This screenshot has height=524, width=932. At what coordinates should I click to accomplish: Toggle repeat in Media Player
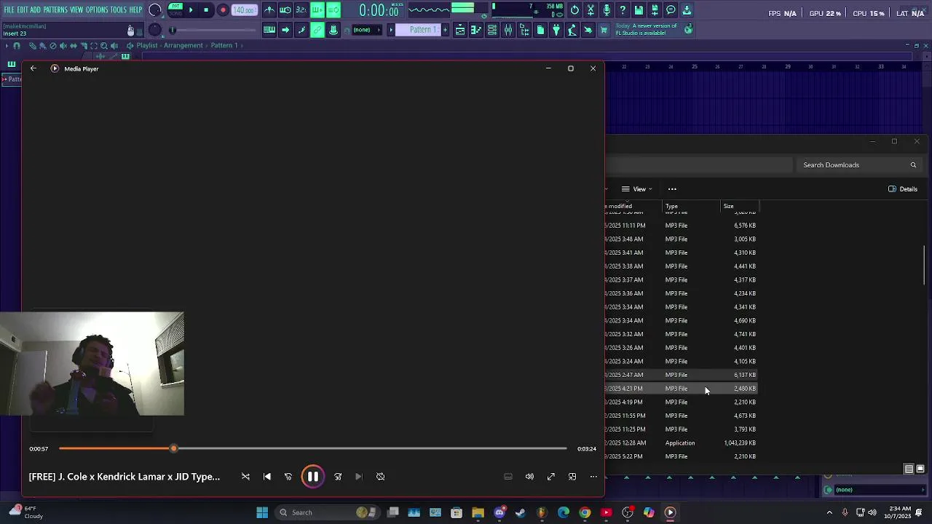click(380, 477)
